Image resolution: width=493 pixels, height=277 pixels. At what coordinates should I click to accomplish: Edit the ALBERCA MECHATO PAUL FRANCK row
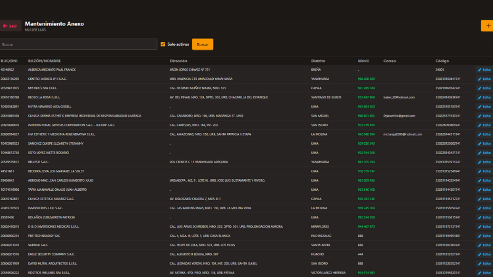click(484, 70)
